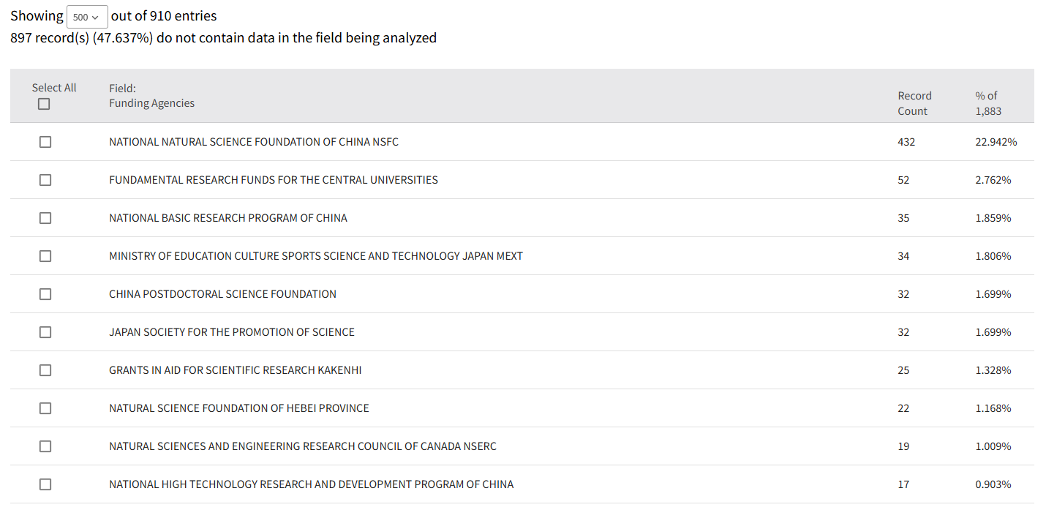Check the NSERC Canada row checkbox
This screenshot has width=1046, height=510.
coord(45,446)
